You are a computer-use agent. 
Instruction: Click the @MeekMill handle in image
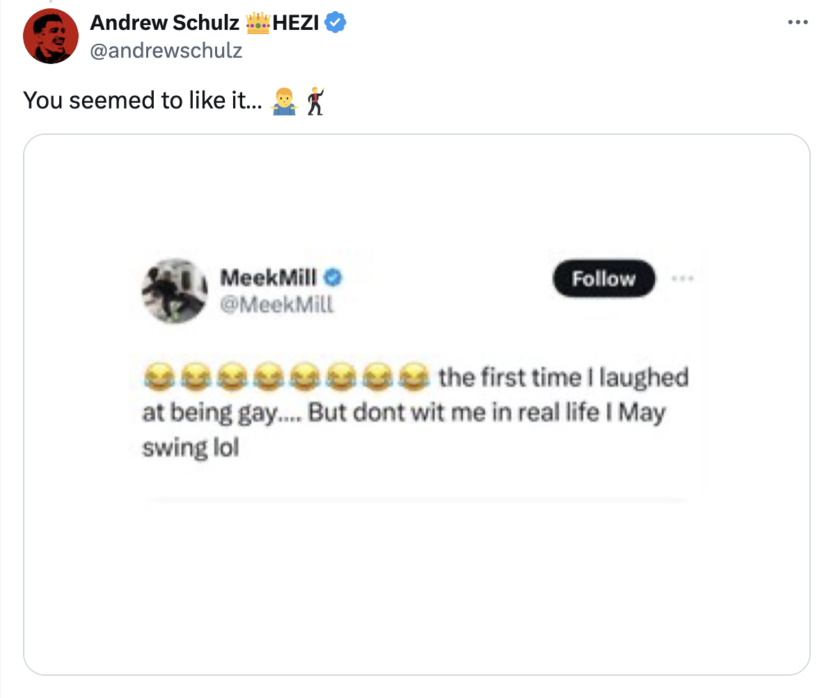pyautogui.click(x=276, y=305)
